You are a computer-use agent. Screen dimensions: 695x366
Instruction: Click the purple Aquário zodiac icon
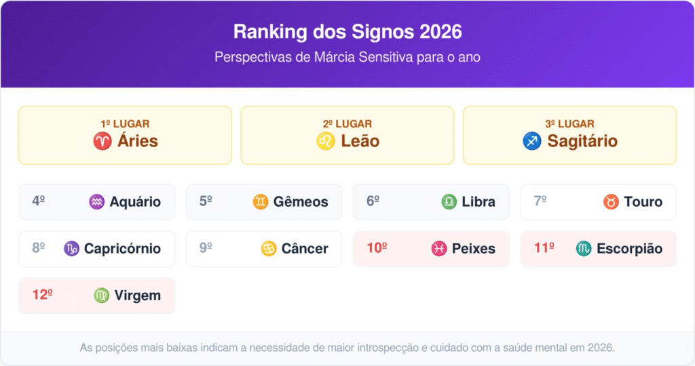pyautogui.click(x=98, y=202)
